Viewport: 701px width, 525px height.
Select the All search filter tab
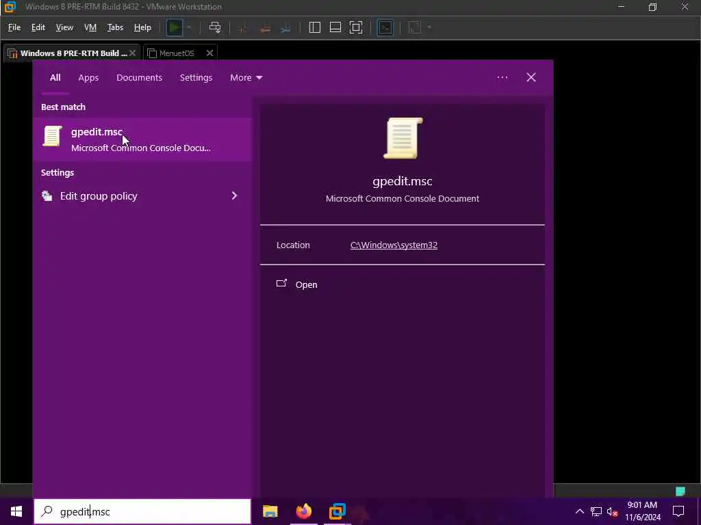click(55, 78)
